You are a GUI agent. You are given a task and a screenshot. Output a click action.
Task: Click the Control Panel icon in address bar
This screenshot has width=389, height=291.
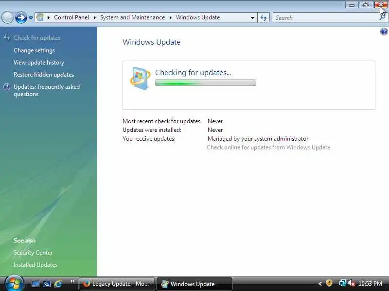[x=40, y=17]
